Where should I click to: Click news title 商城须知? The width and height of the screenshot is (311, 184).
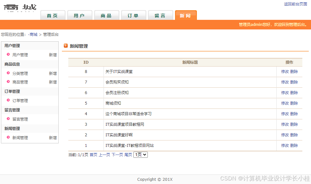(113, 103)
